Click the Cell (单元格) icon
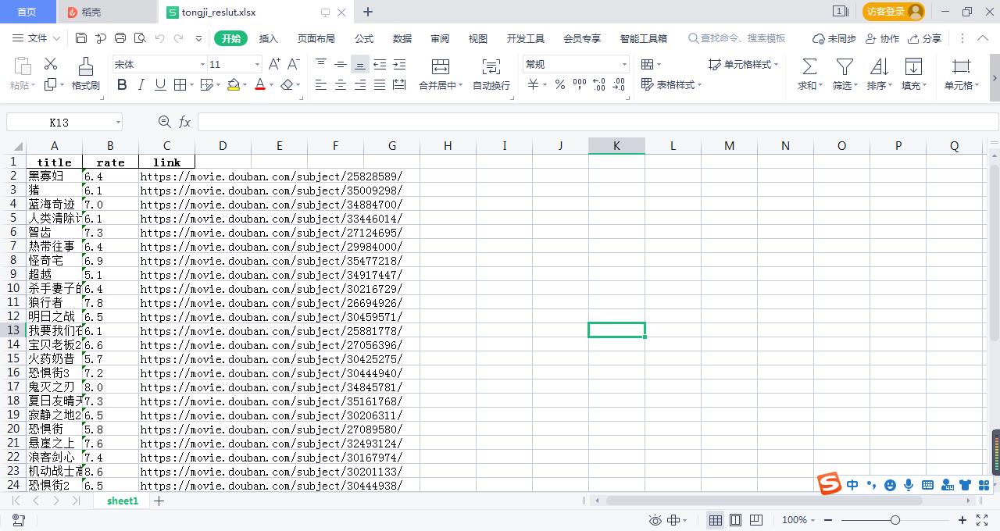The width and height of the screenshot is (1000, 531). tap(961, 67)
